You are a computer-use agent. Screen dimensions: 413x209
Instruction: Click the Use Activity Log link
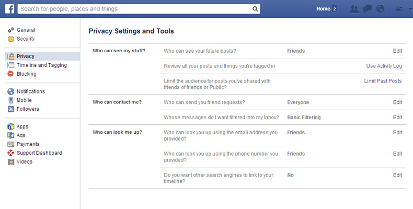pos(384,66)
